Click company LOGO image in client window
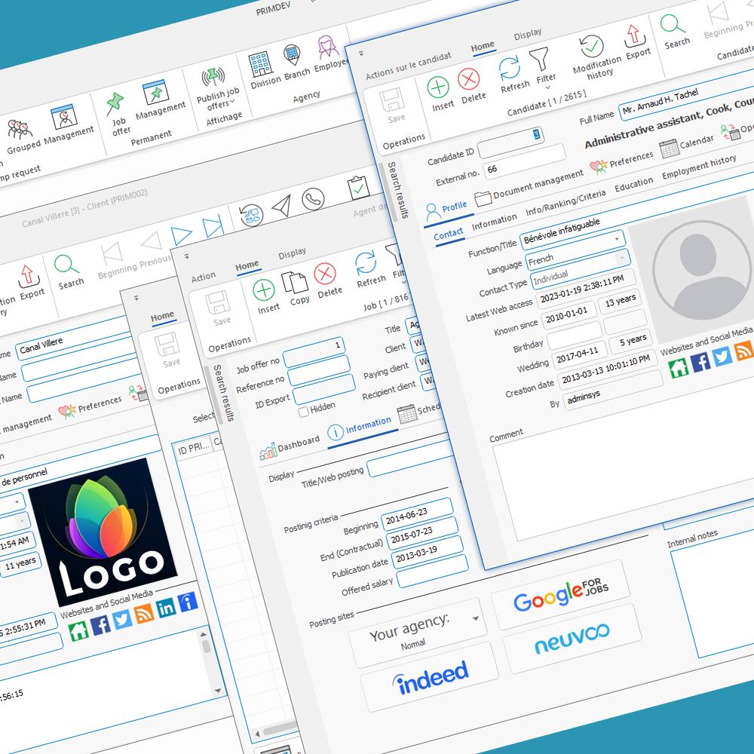This screenshot has width=754, height=754. pos(103,532)
